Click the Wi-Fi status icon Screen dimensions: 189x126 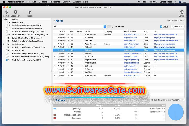coord(139,2)
